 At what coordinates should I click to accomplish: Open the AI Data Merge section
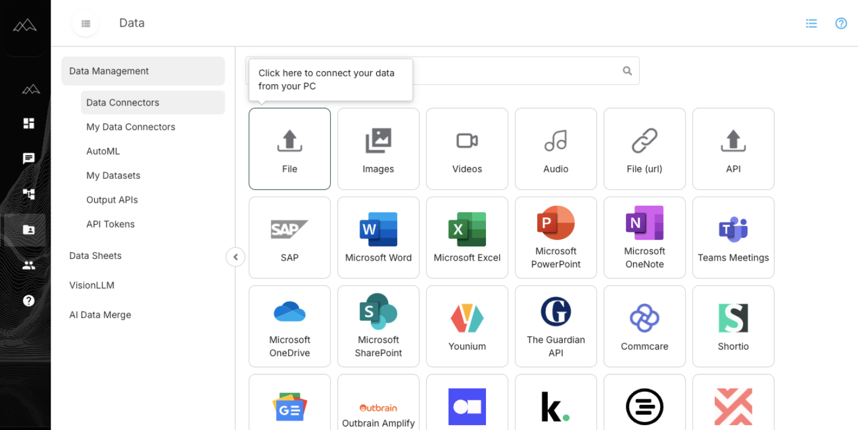tap(100, 315)
